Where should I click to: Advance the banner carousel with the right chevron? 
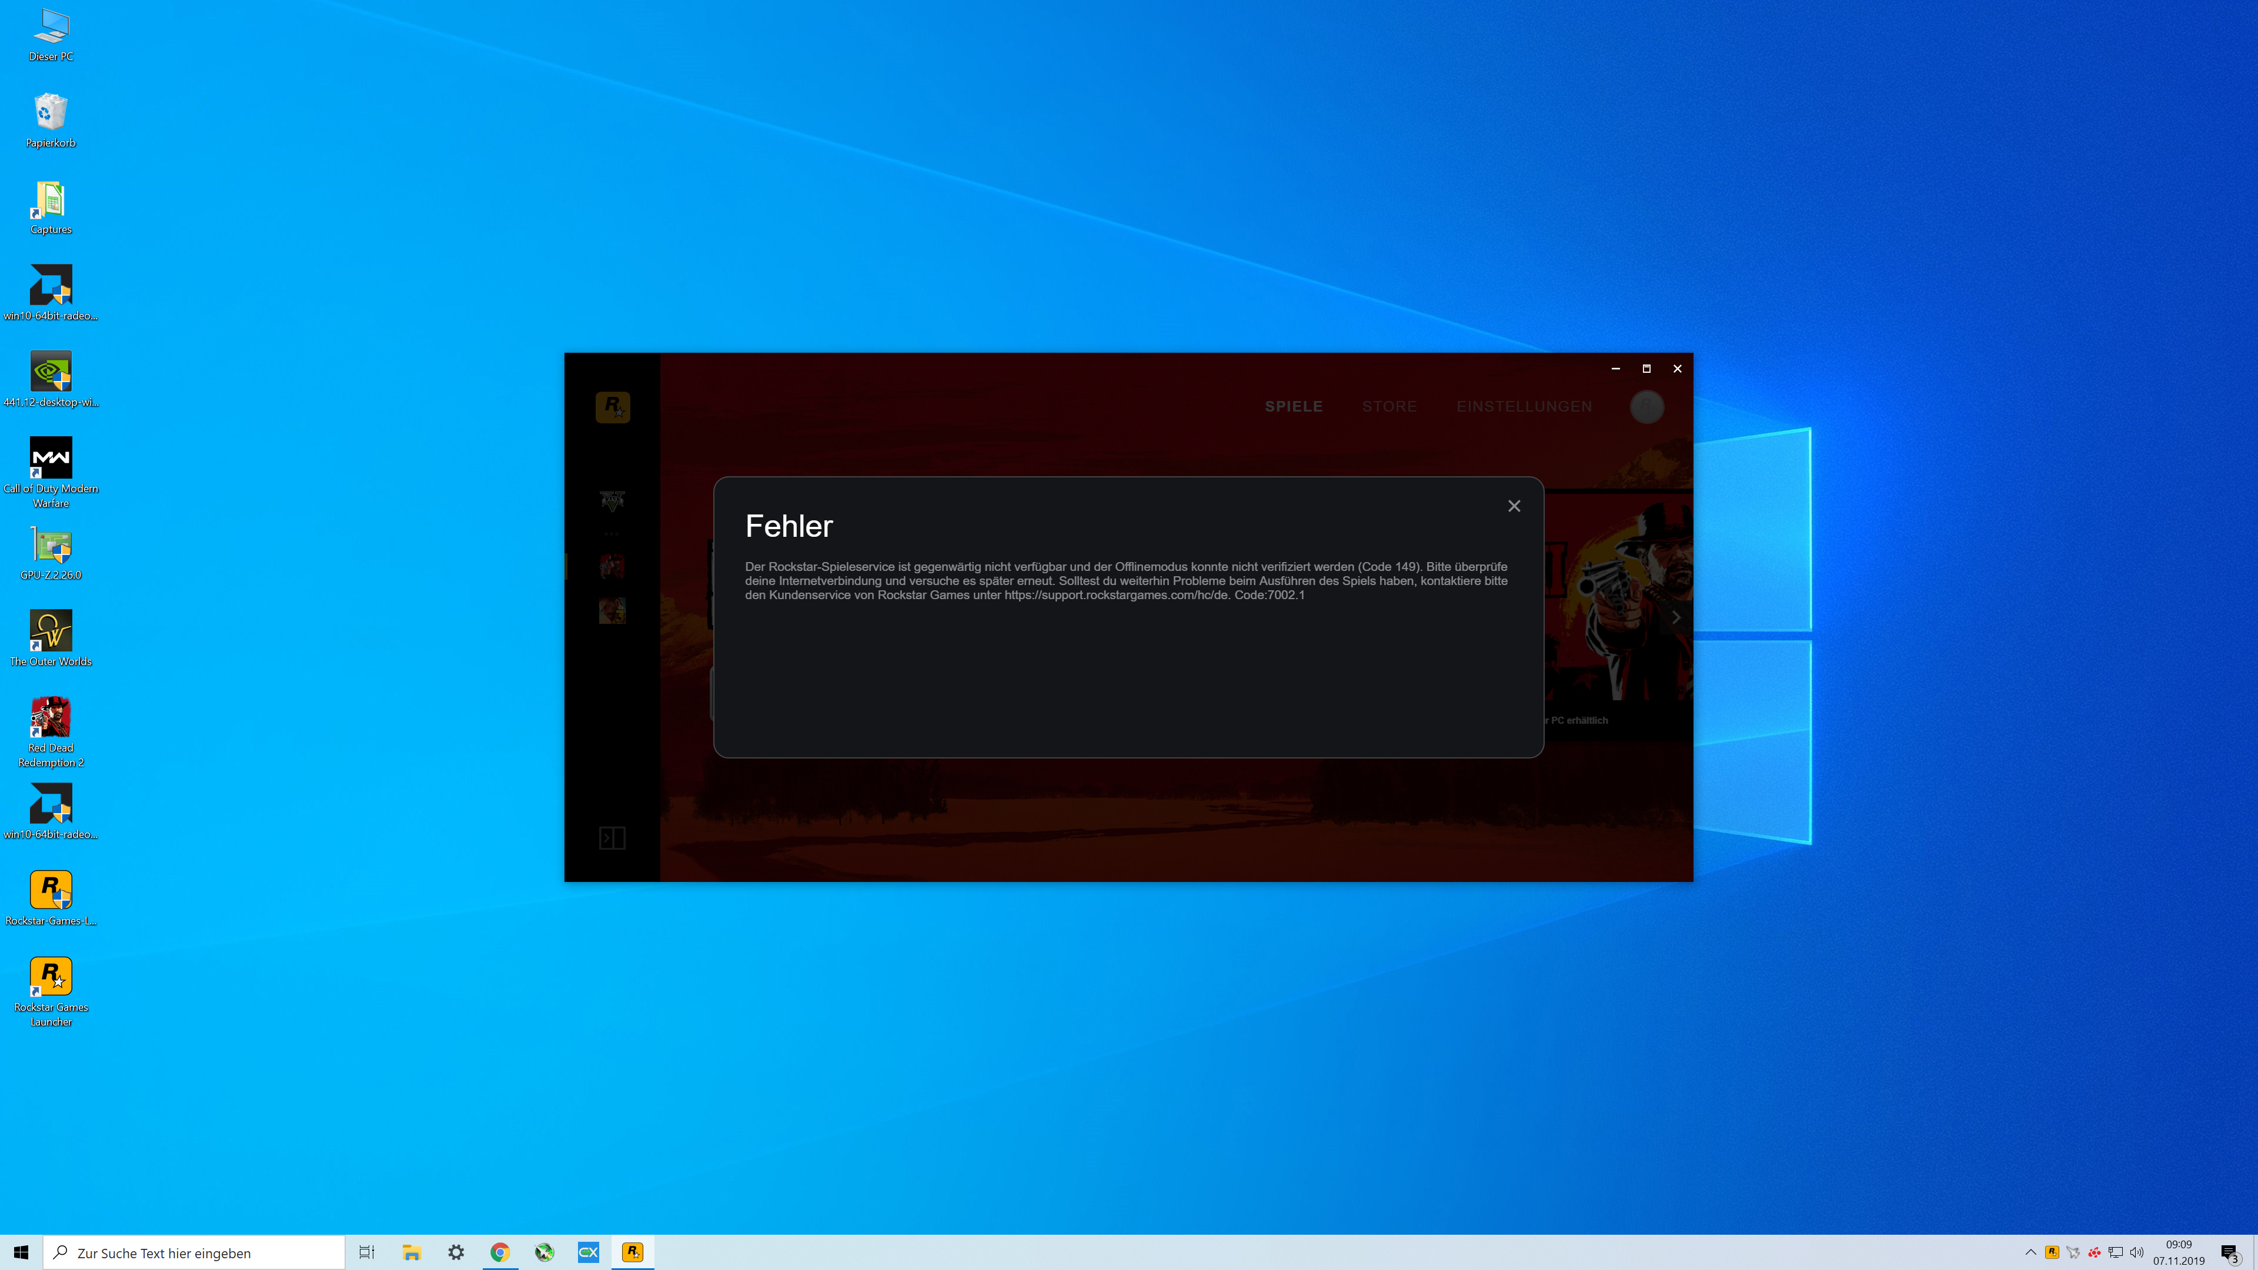1677,617
